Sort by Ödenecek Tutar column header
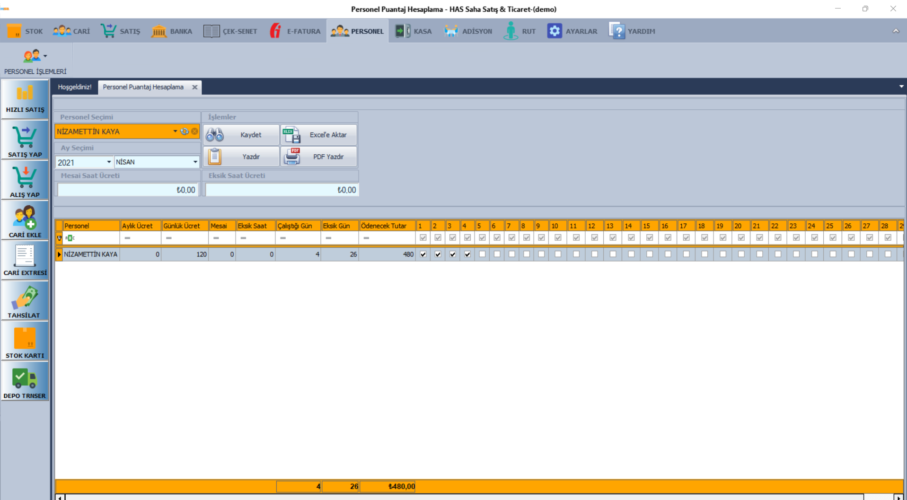This screenshot has height=500, width=907. pyautogui.click(x=387, y=226)
